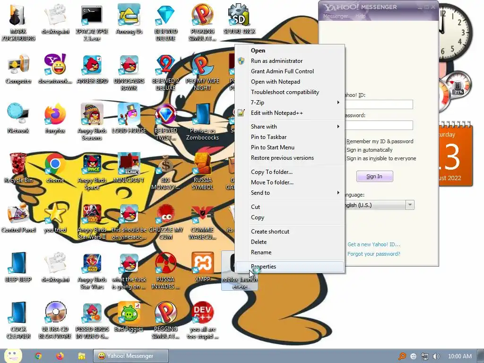Click the chome Chrome shortcut
Viewport: 484px width, 363px height.
click(x=55, y=164)
